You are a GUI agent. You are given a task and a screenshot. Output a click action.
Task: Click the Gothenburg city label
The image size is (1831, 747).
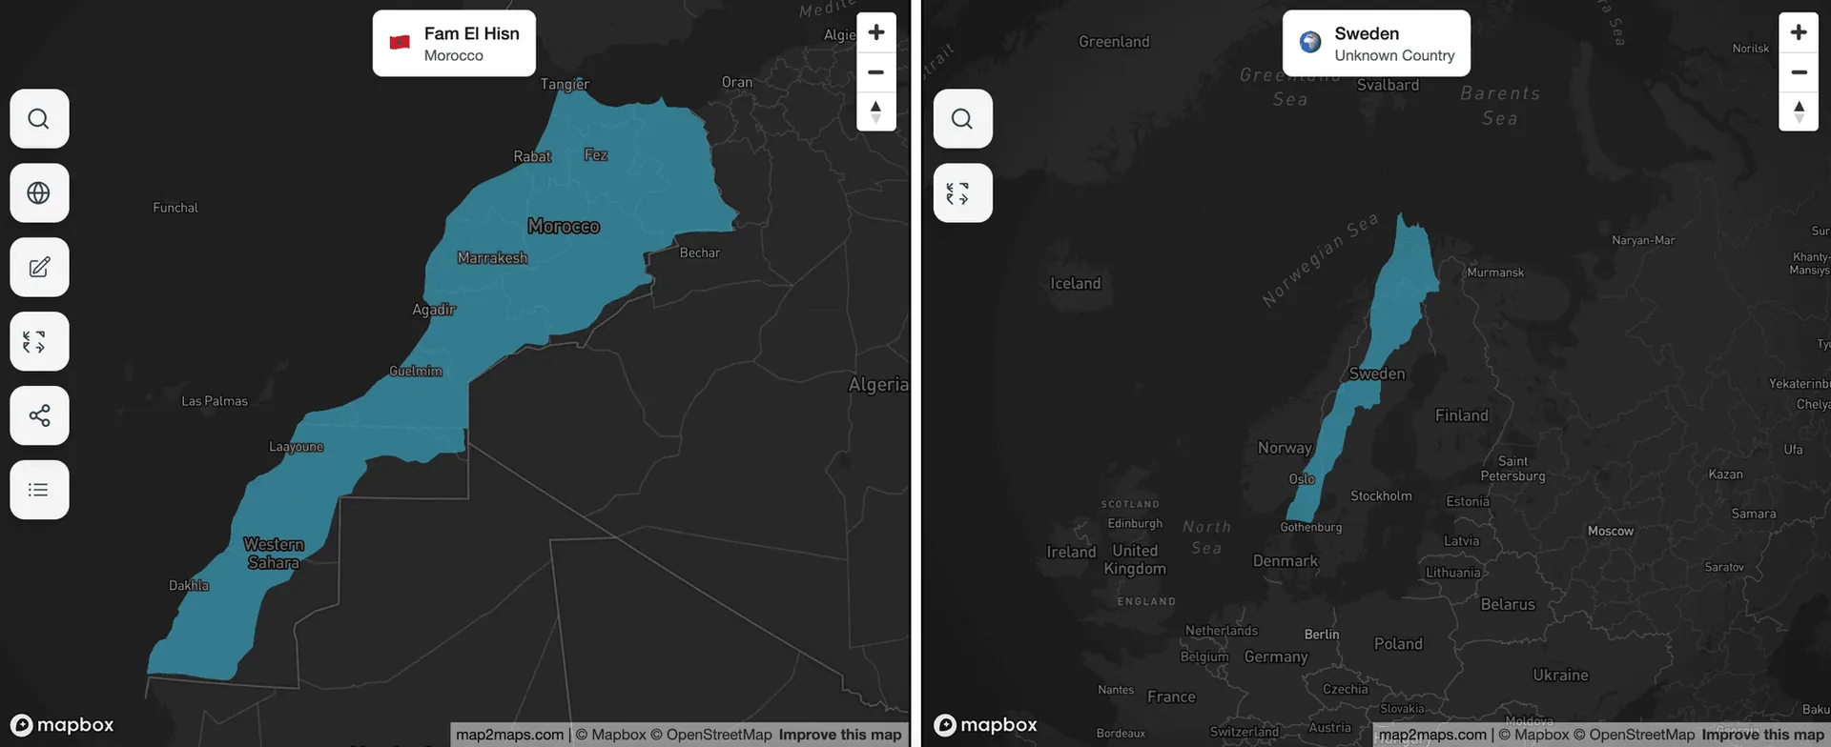click(x=1310, y=527)
